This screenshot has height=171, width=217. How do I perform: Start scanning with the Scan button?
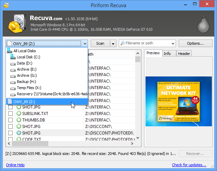tap(100, 43)
